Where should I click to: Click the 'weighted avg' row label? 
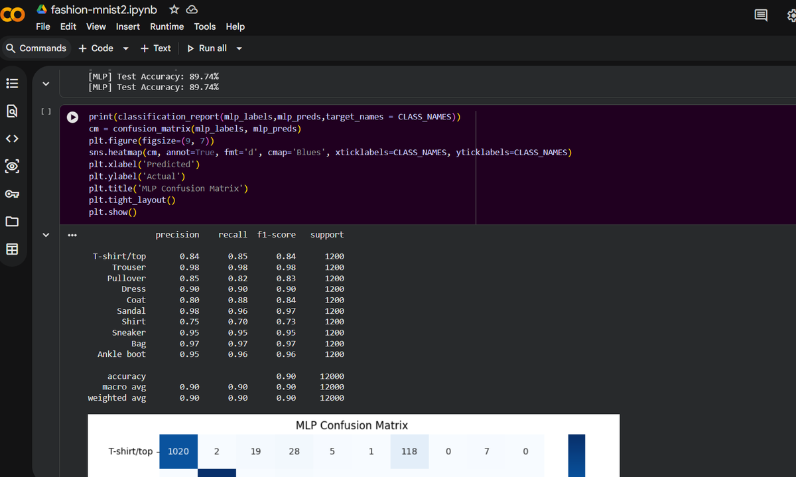click(117, 398)
